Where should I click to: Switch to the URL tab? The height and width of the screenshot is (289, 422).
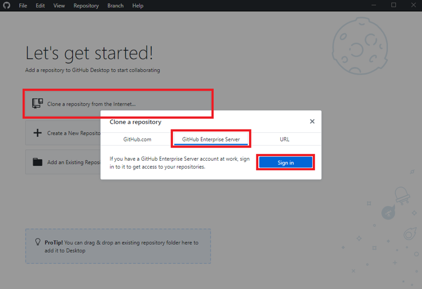pos(284,139)
